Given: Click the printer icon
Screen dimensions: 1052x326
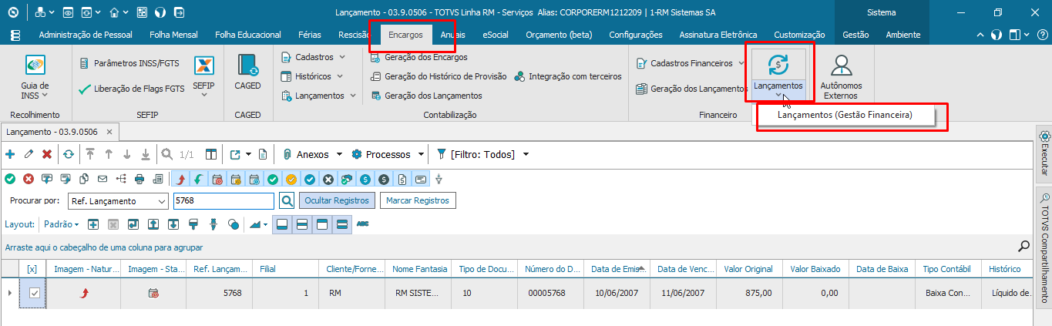Looking at the screenshot, I should [139, 179].
